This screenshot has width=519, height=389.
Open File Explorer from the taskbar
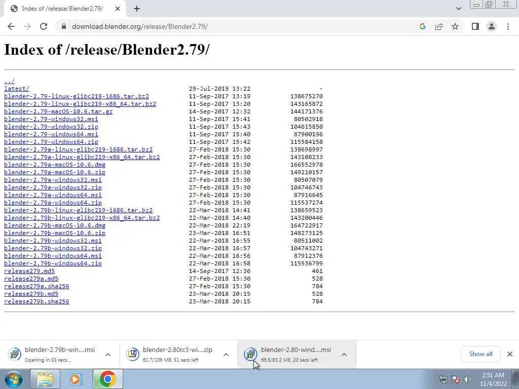45,379
